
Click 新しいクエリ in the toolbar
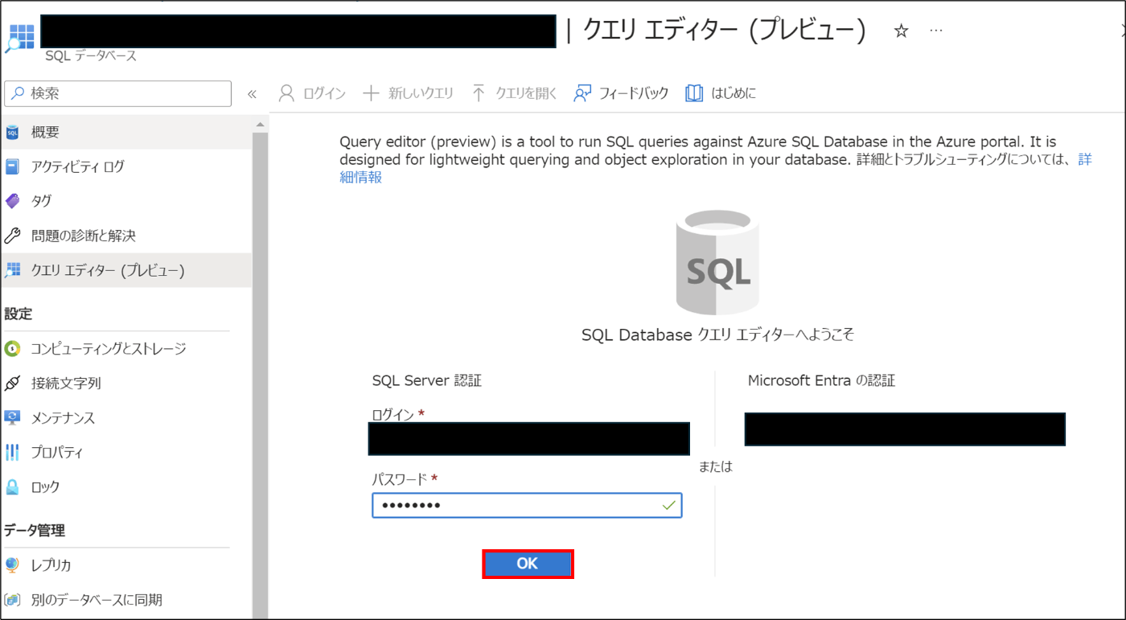coord(409,93)
